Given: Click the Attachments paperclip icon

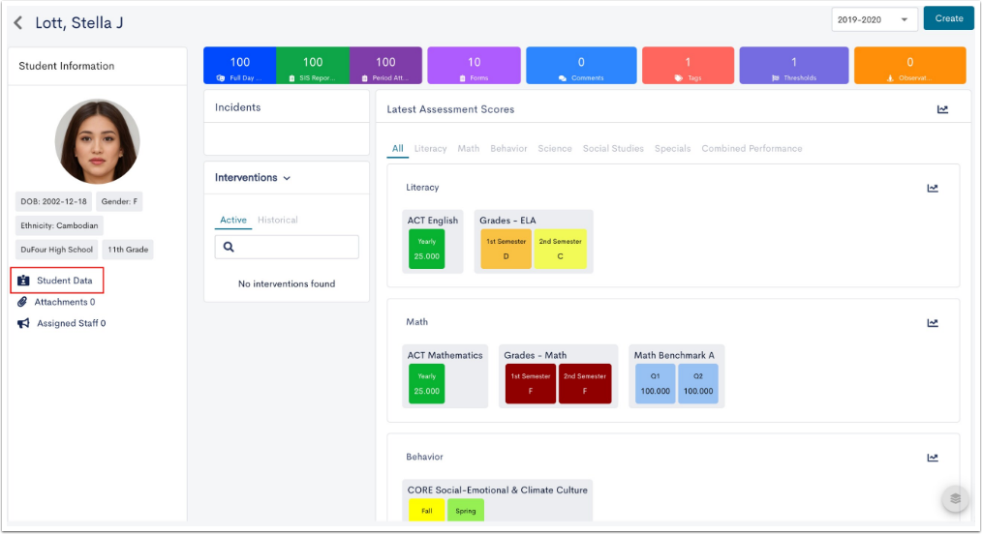Looking at the screenshot, I should pyautogui.click(x=22, y=302).
